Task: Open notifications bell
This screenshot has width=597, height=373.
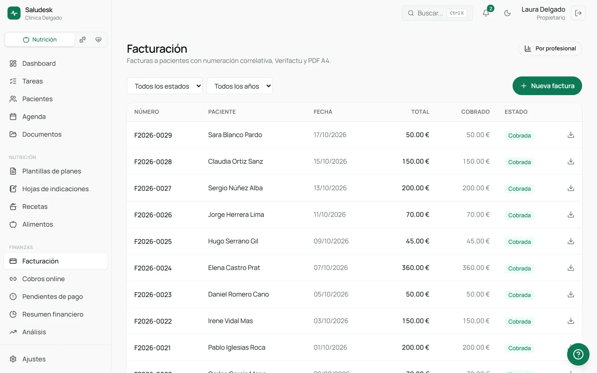Action: tap(486, 13)
